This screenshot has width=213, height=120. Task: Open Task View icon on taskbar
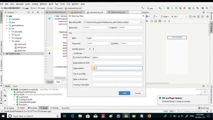click(x=65, y=116)
